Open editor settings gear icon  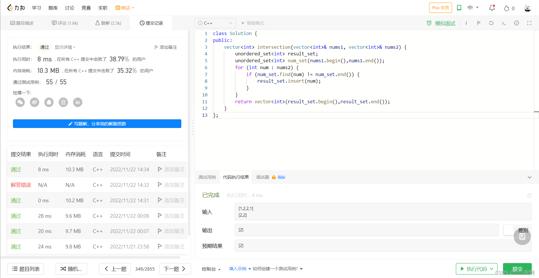click(x=517, y=23)
